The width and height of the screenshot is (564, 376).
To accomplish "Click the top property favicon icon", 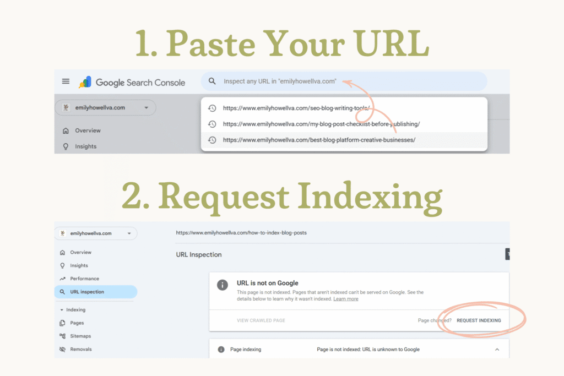I will (x=66, y=107).
